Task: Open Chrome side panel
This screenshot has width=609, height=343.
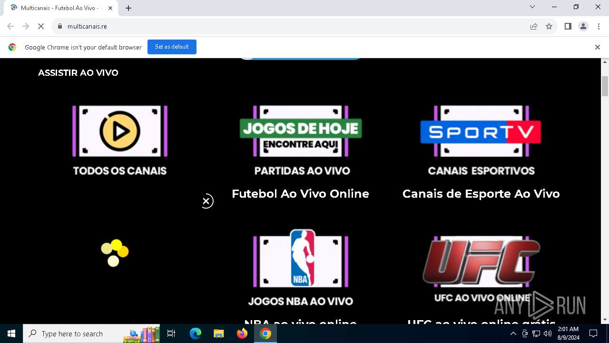Action: (568, 26)
